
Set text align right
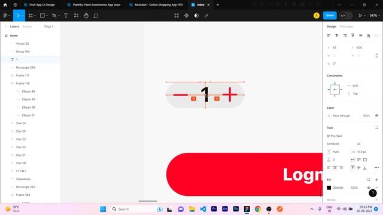341,167
